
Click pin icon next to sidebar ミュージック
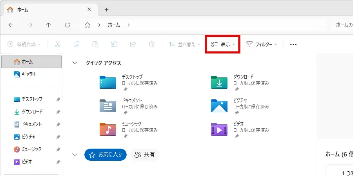coord(58,149)
